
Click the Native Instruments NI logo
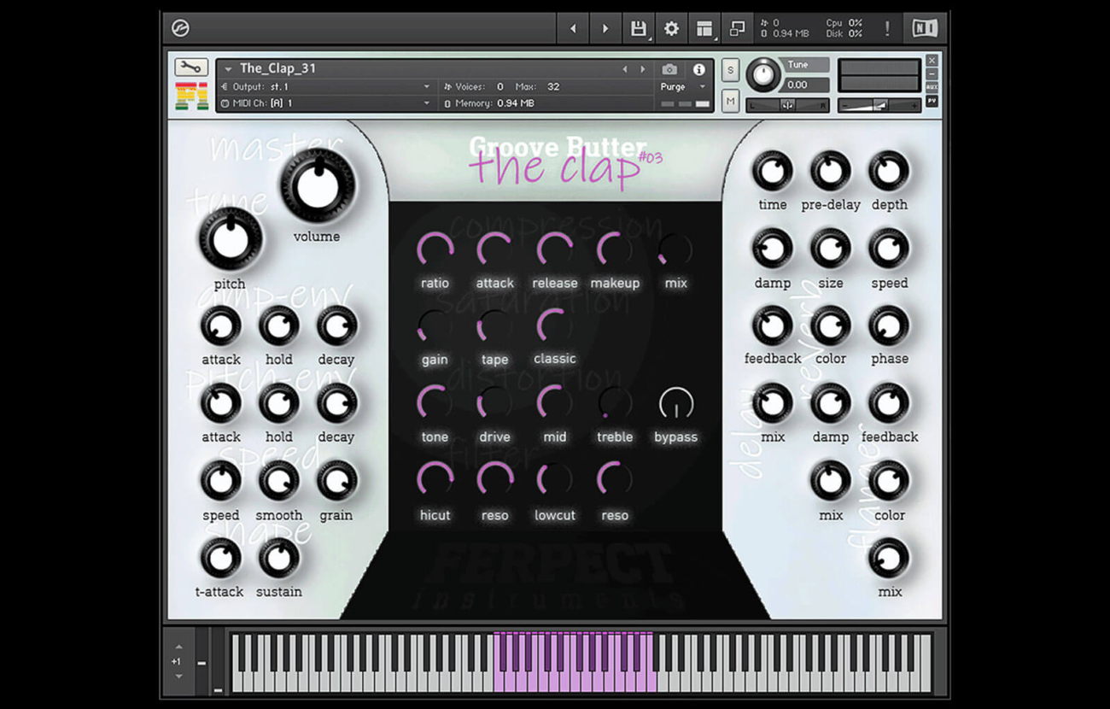[x=924, y=28]
